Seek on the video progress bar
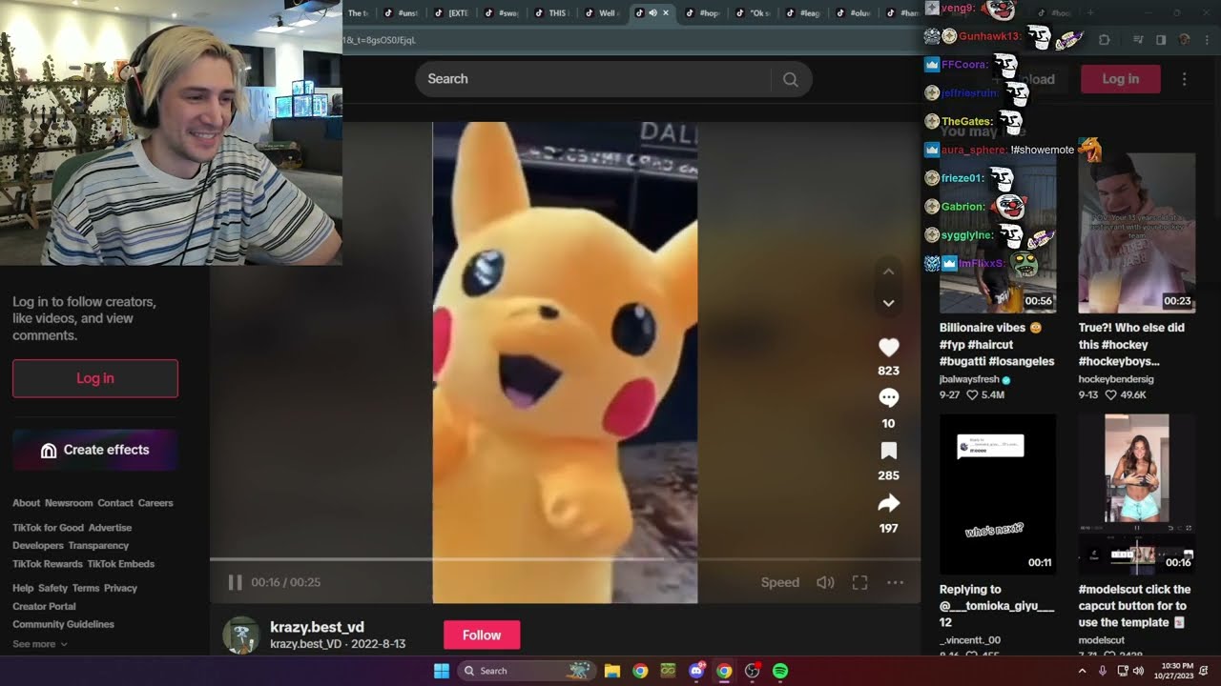The height and width of the screenshot is (686, 1221). click(x=565, y=559)
